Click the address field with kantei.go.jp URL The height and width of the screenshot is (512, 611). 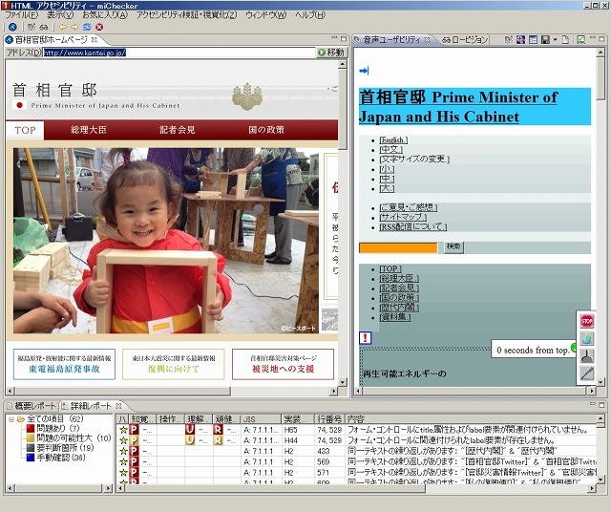pos(179,53)
